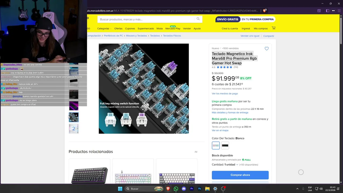
Task: Add product to favorites with heart icon
Action: click(x=267, y=49)
